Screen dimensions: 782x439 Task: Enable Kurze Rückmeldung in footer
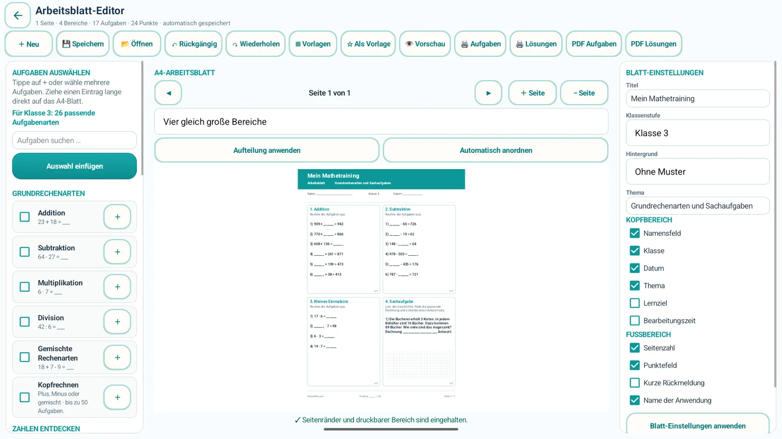[634, 383]
